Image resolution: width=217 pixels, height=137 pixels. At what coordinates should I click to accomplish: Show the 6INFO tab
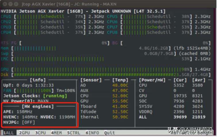pos(92,133)
